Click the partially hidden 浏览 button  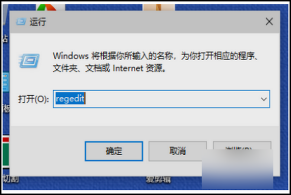(242, 146)
